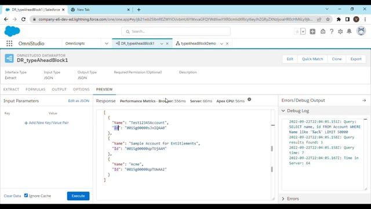Screen dimensions: 371x209
Task: Open the user profile avatar
Action: tap(361, 31)
